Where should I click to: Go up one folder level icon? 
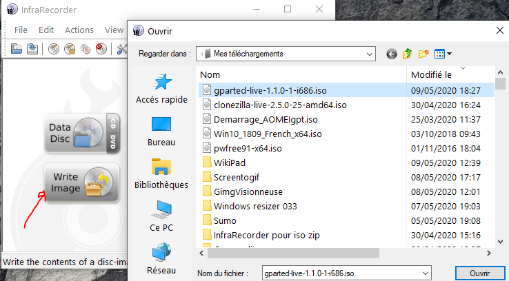408,54
